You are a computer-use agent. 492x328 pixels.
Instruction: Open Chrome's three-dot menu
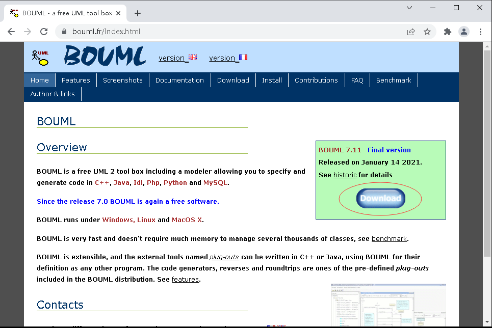tap(480, 32)
